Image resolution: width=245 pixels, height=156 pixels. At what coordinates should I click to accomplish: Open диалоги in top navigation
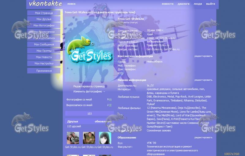click(183, 4)
